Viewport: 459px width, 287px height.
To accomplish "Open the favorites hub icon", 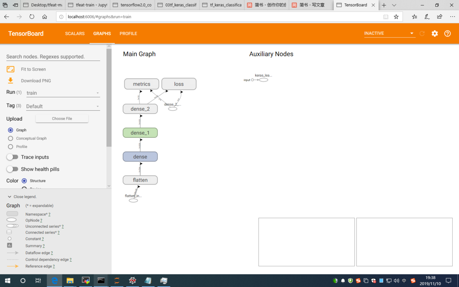I will click(x=414, y=17).
